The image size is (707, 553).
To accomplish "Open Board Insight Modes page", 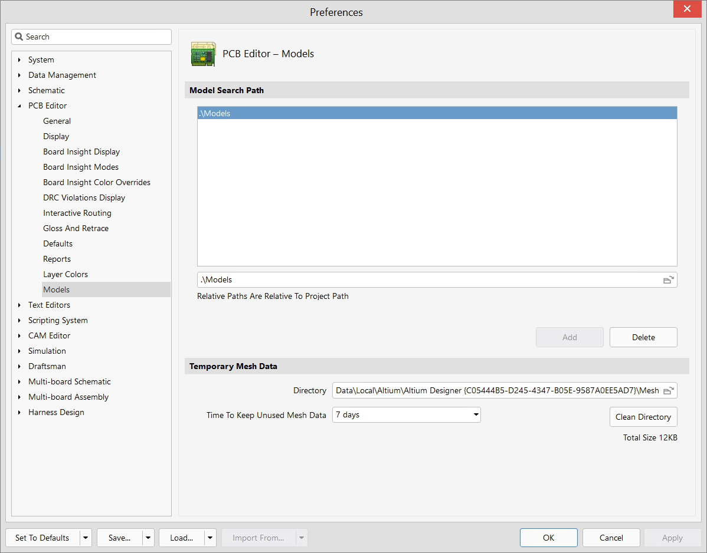I will tap(81, 167).
